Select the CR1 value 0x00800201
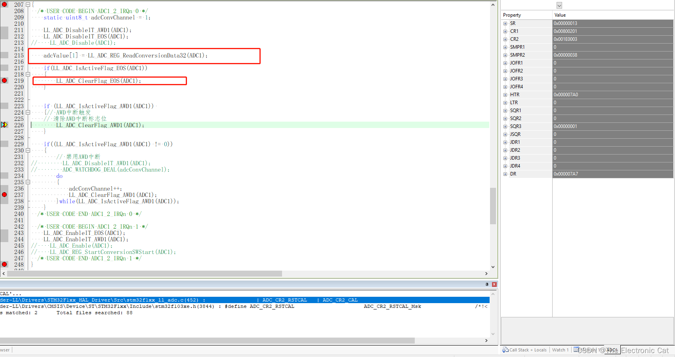This screenshot has width=675, height=357. tap(613, 31)
